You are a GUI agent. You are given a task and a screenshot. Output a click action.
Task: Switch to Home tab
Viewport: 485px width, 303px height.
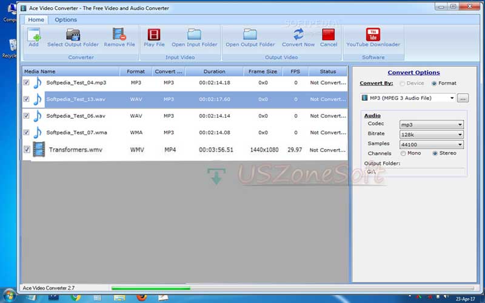36,20
